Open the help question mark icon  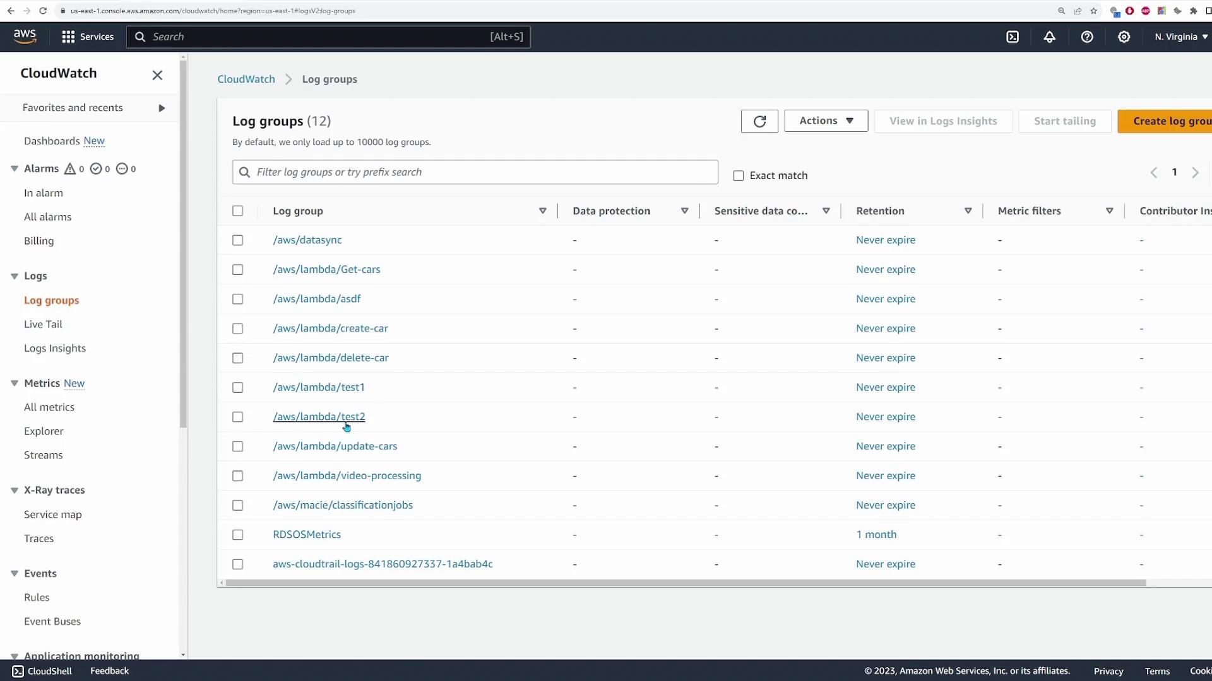1086,37
